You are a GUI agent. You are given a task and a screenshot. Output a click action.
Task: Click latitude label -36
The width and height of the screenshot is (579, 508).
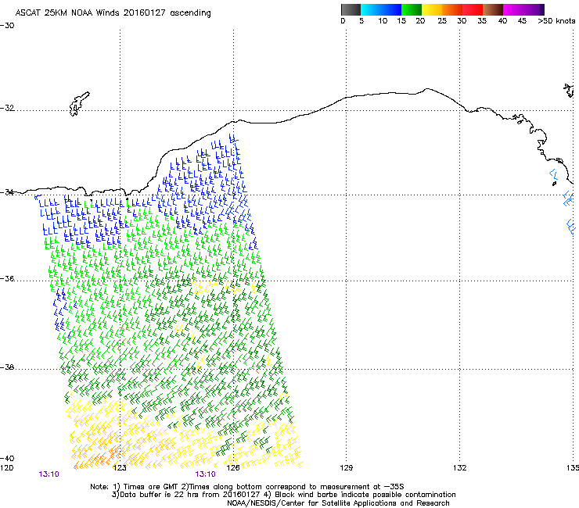point(7,278)
